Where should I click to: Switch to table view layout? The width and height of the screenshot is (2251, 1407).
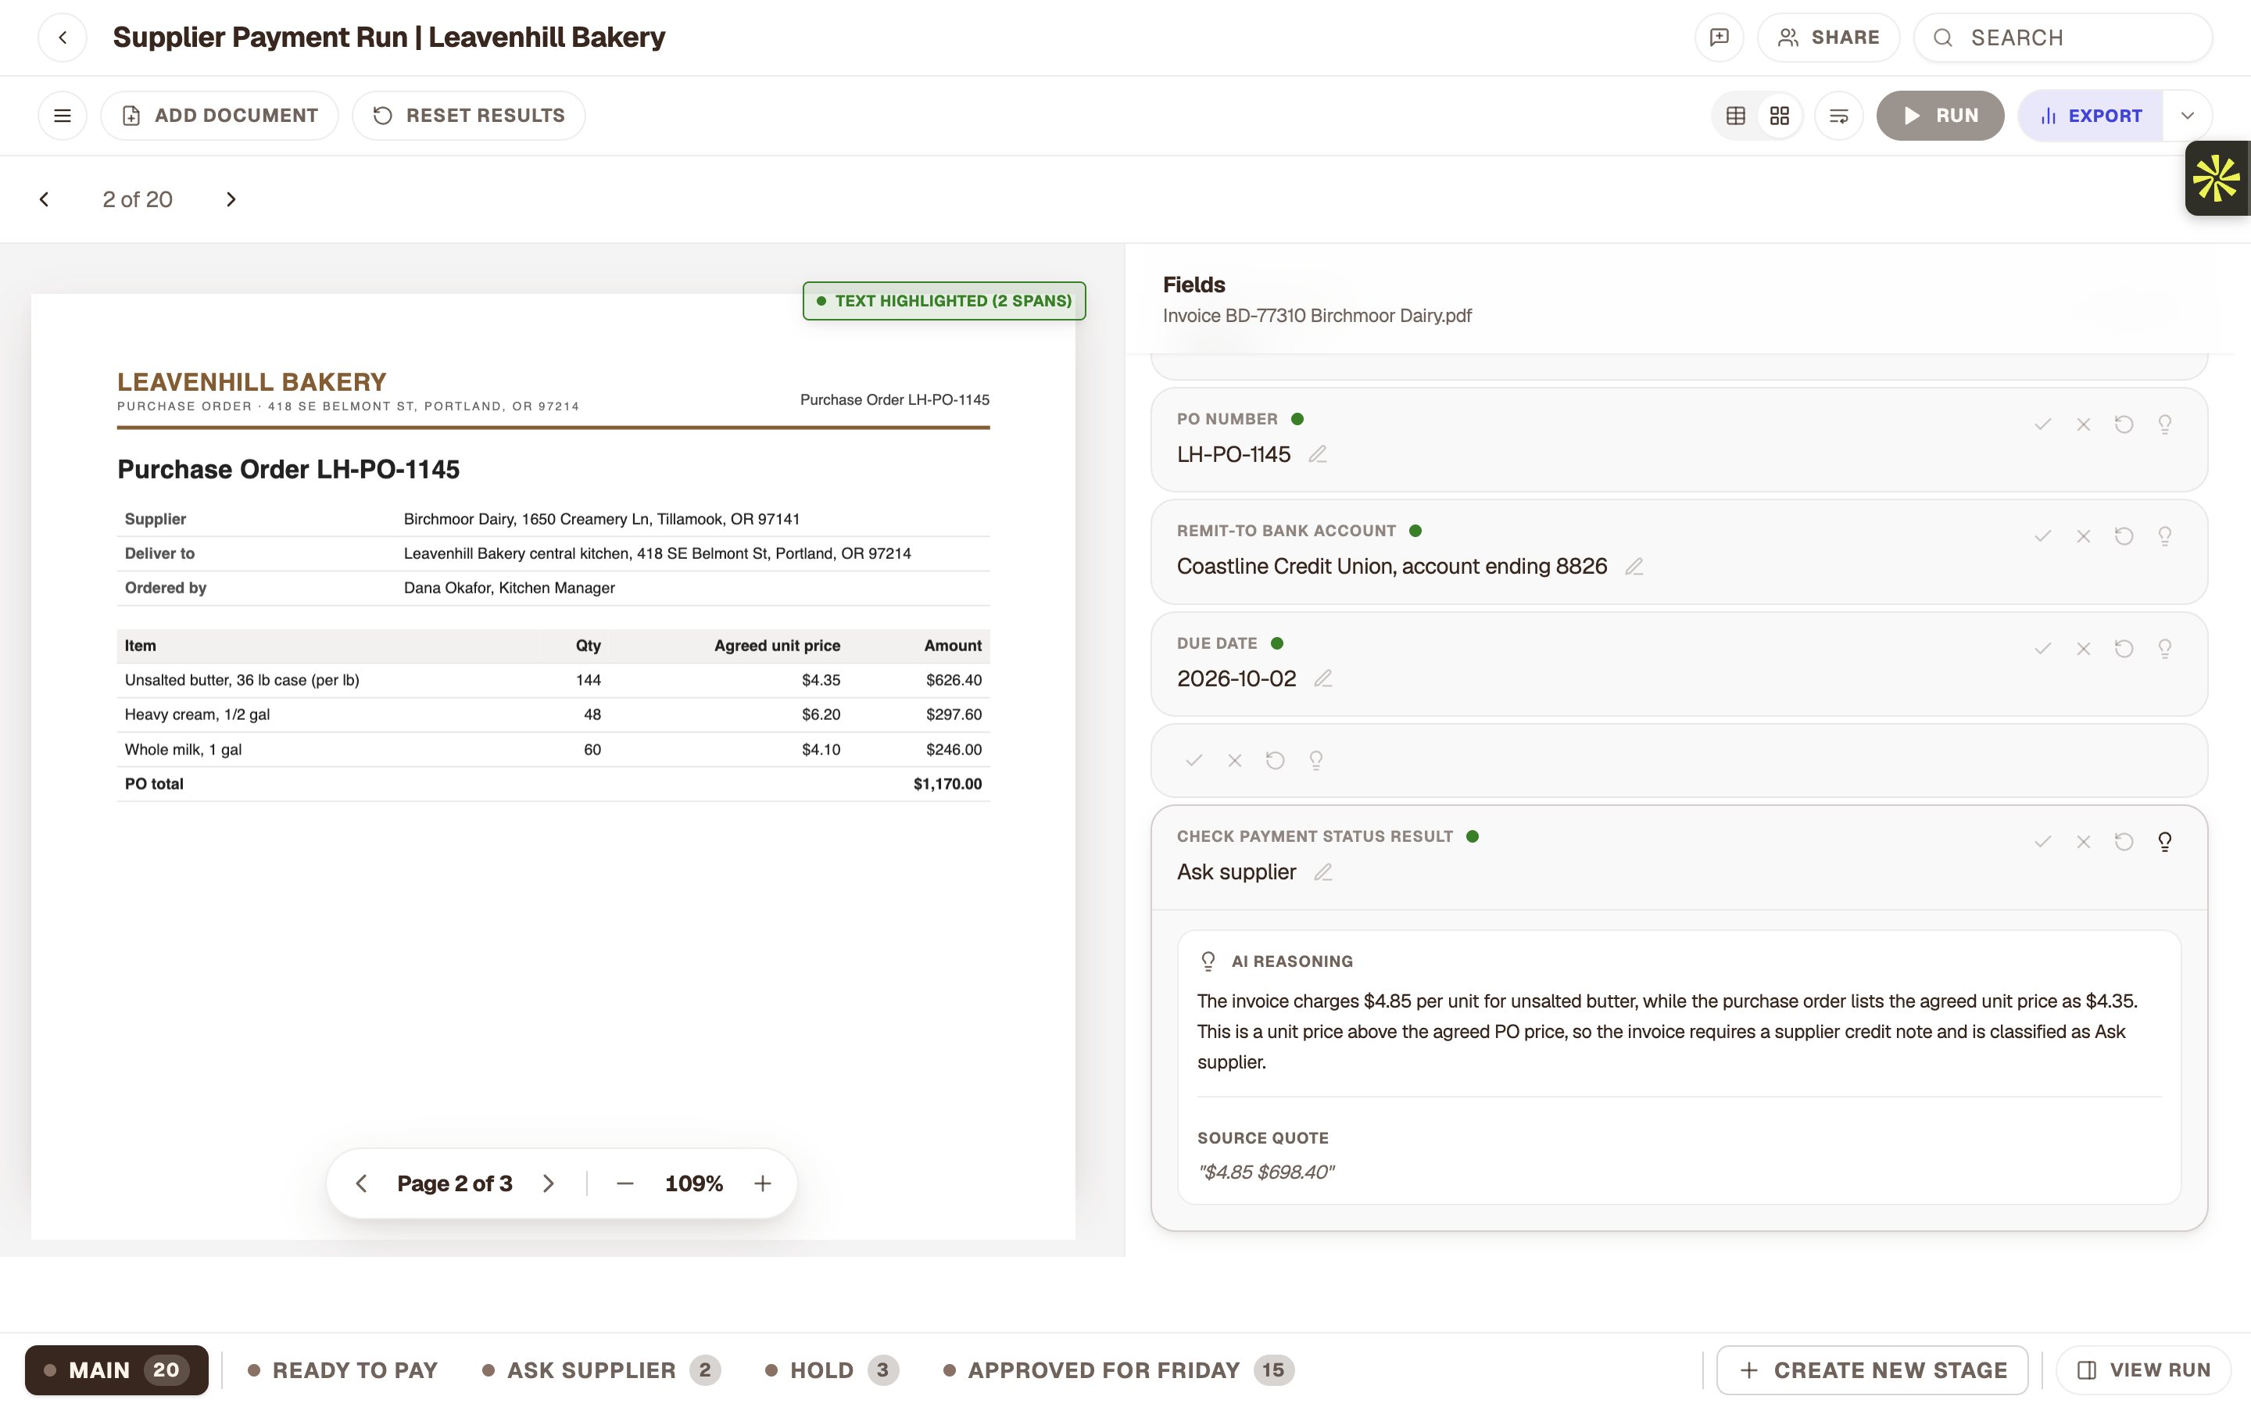tap(1736, 116)
